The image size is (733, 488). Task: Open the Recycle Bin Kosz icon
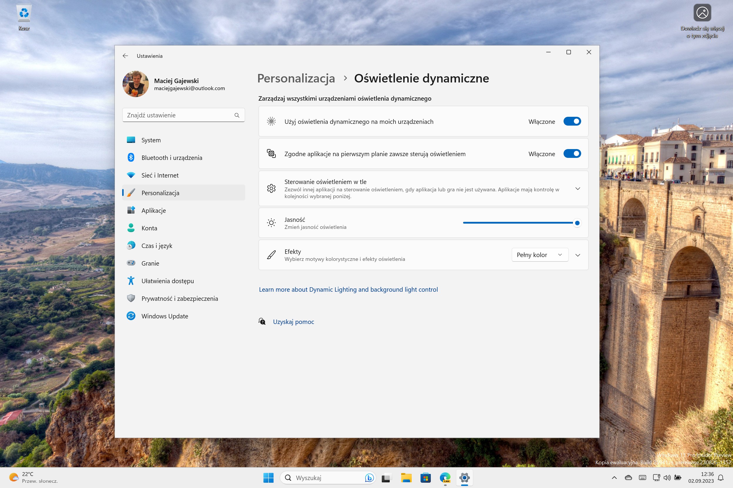tap(24, 17)
